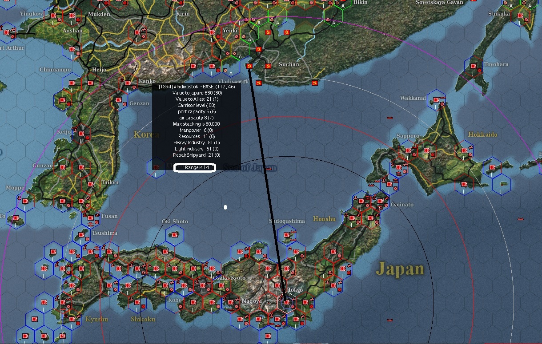Click the Kyushu label
Viewport: 542px width, 344px height.
click(x=96, y=319)
